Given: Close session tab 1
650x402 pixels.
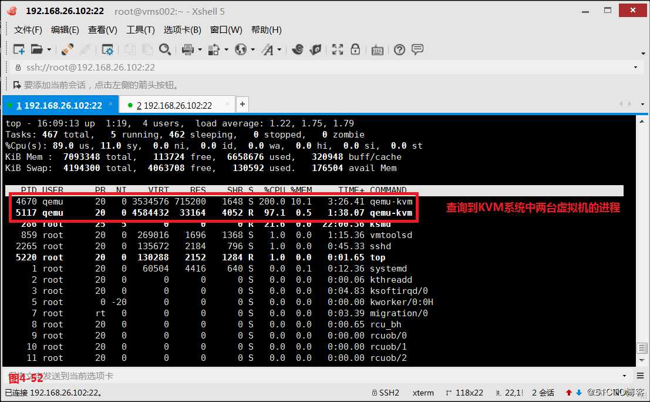Looking at the screenshot, I should click(111, 103).
